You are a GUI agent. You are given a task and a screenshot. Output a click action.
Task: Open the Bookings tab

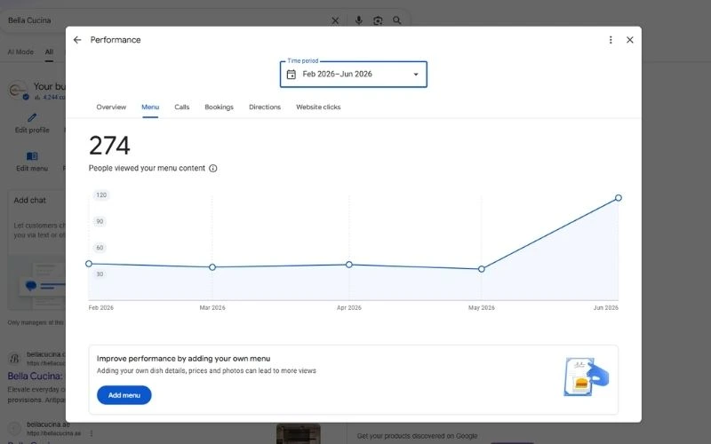coord(219,107)
